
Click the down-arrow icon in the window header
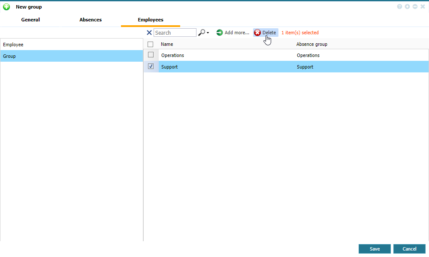[x=407, y=7]
